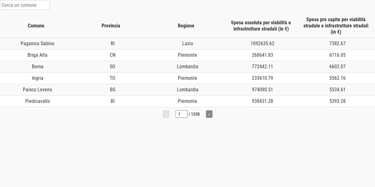Screen dimensions: 375x187
Task: Click the 1092635.62 spending value
Action: tap(262, 44)
